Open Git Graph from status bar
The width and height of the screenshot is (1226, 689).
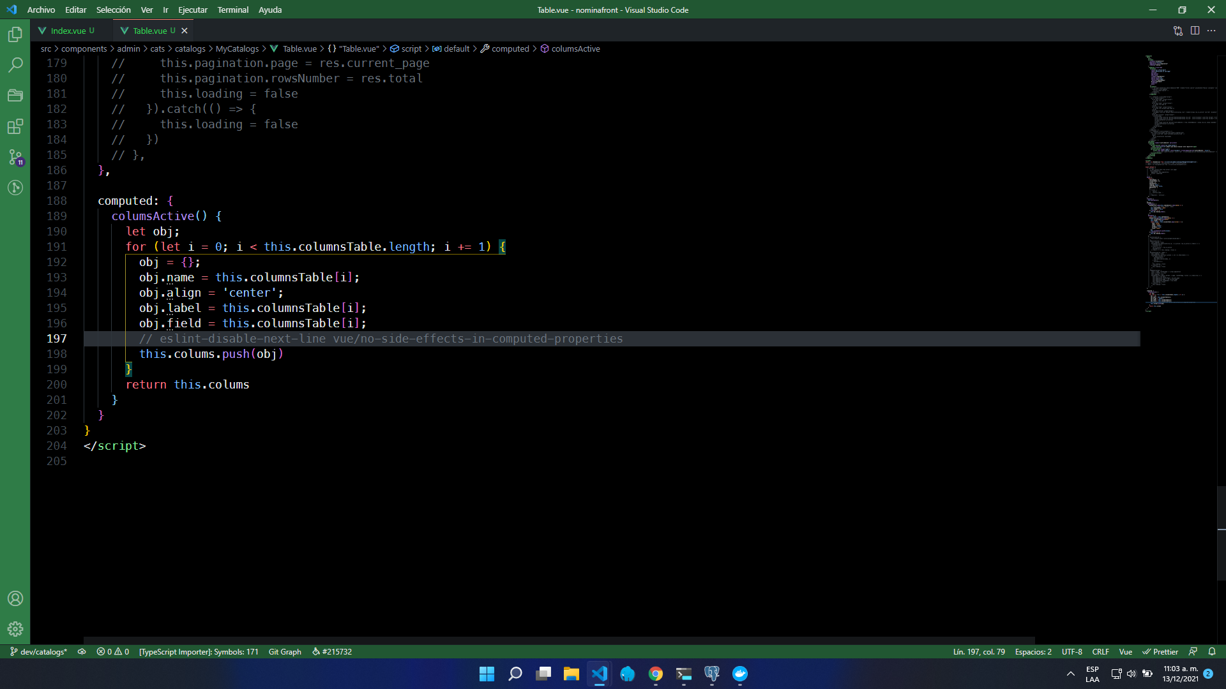pos(285,652)
